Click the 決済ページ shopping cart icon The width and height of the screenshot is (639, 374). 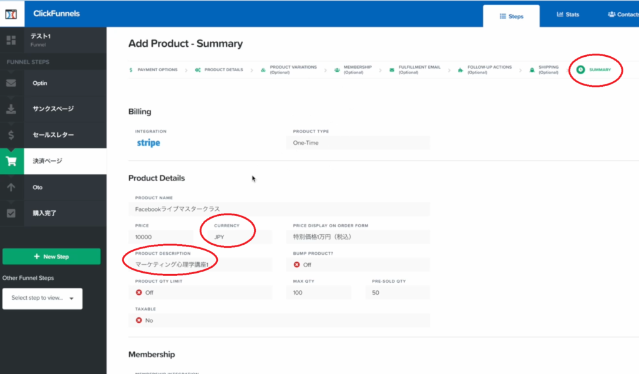(x=11, y=162)
